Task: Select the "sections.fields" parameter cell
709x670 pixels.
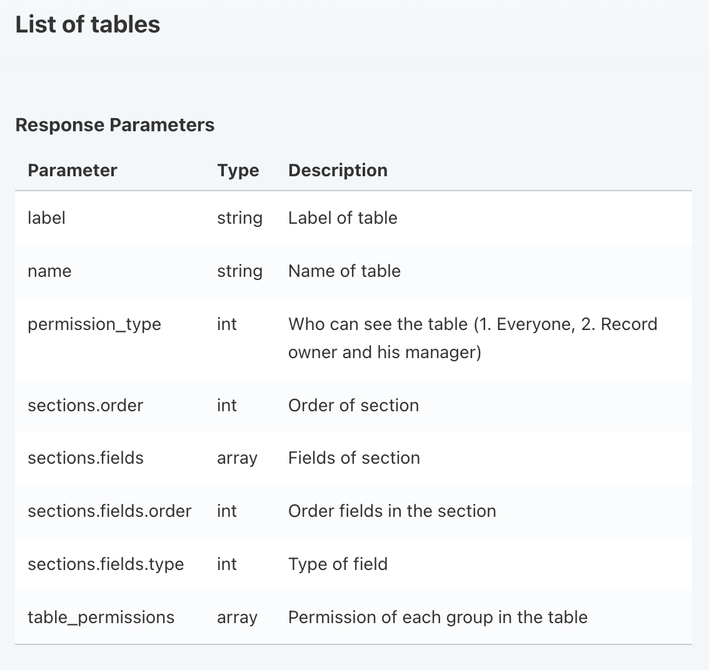Action: click(86, 458)
